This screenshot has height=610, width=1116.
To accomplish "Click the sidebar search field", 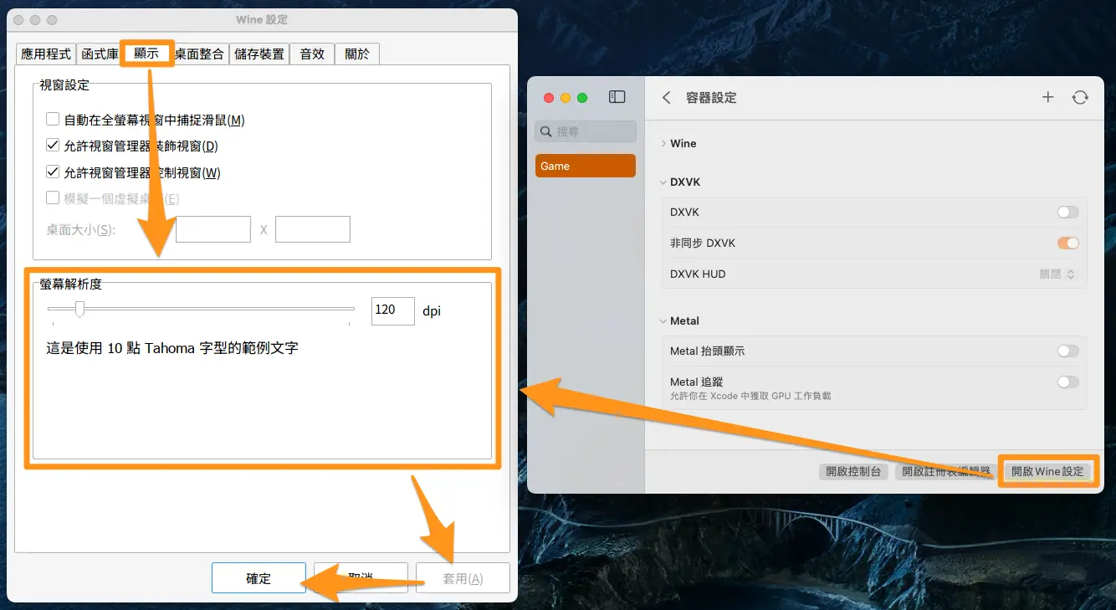I will pos(586,131).
